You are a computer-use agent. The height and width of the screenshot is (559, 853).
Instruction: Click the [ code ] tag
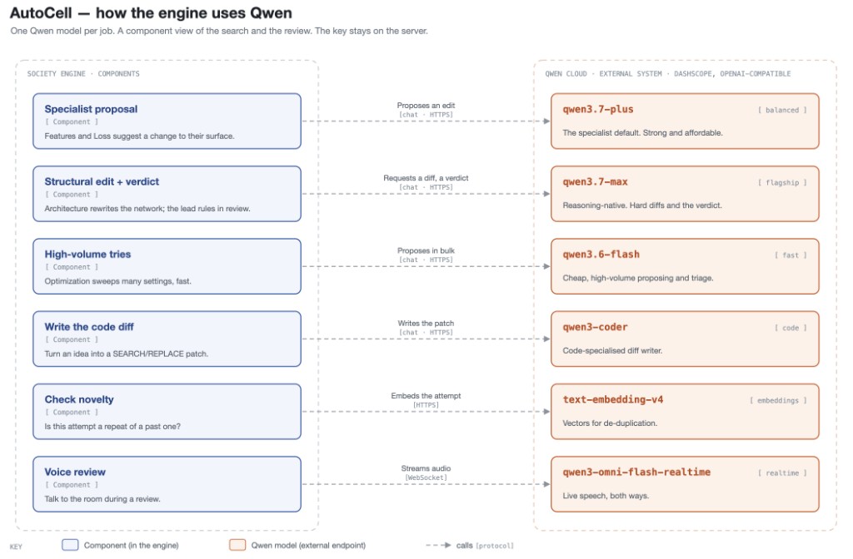[x=791, y=328]
